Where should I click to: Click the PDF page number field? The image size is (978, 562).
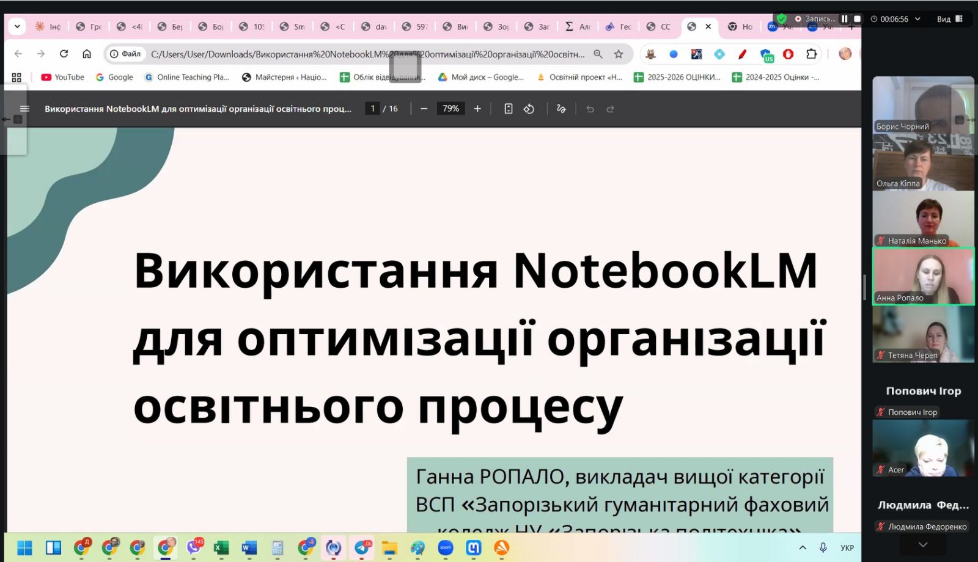[x=372, y=109]
